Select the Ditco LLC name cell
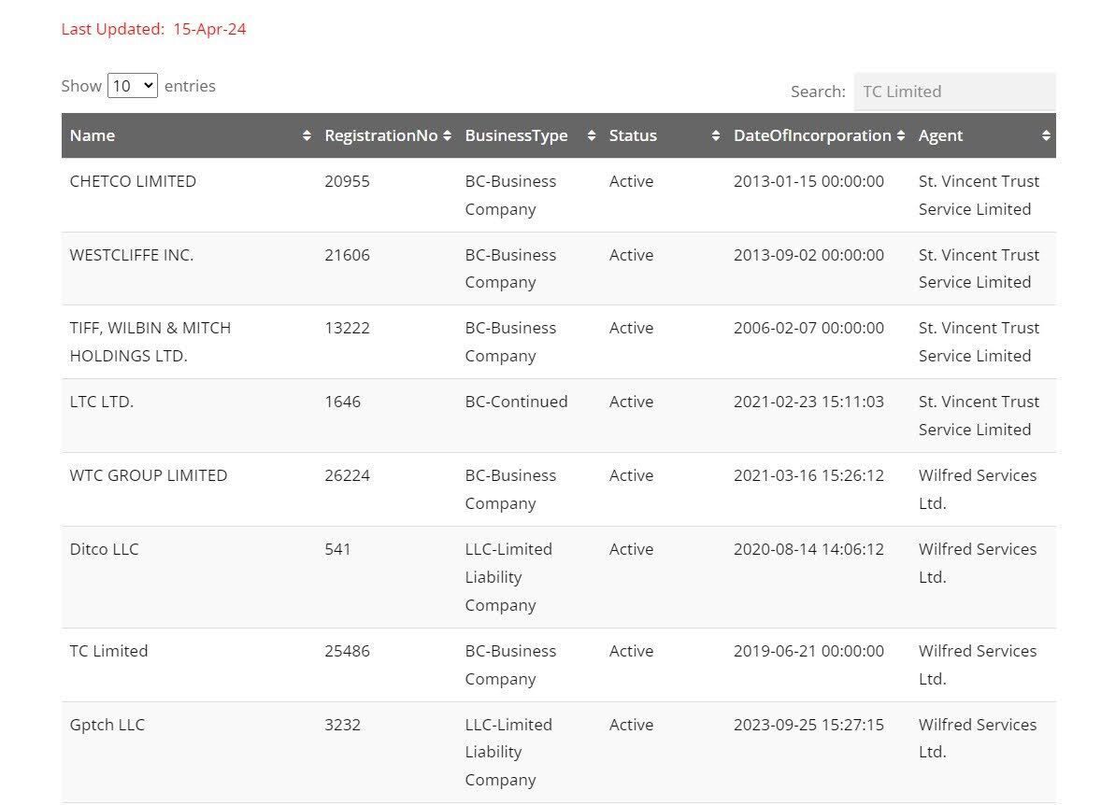The height and width of the screenshot is (805, 1101). point(104,549)
